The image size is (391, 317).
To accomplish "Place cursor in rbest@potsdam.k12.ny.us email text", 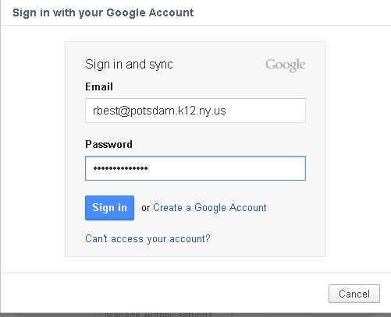I will [159, 111].
